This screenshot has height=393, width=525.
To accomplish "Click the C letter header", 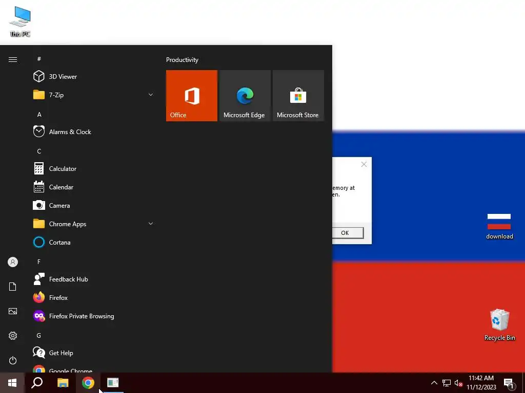I will 39,151.
